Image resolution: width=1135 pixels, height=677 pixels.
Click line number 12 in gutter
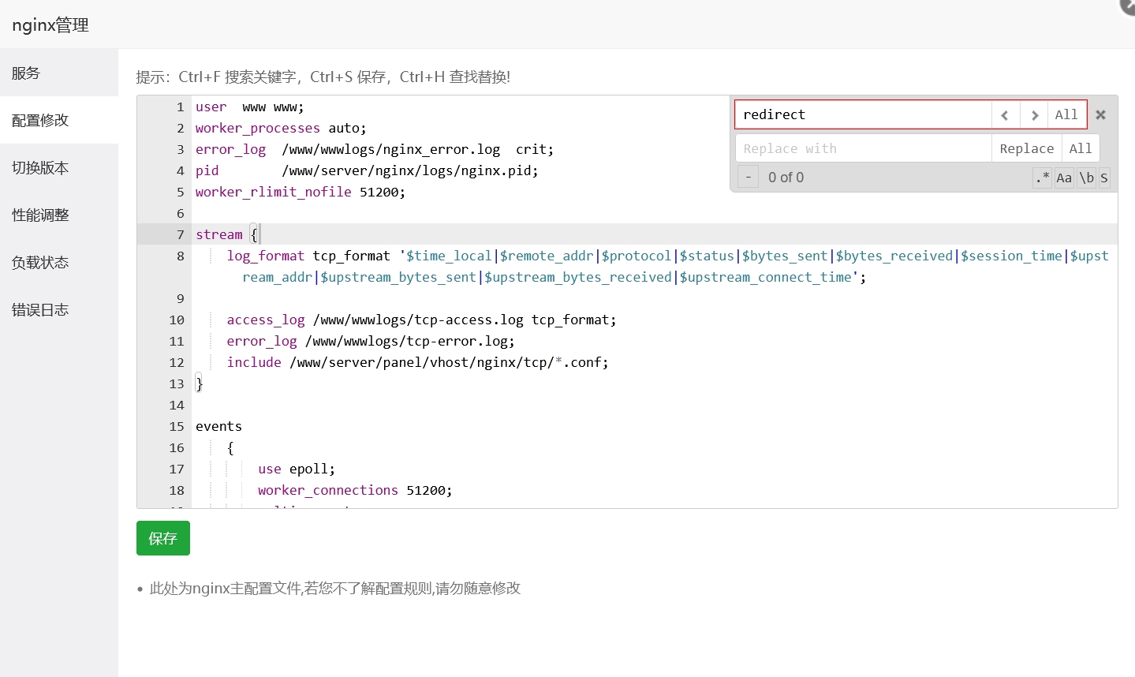(177, 362)
